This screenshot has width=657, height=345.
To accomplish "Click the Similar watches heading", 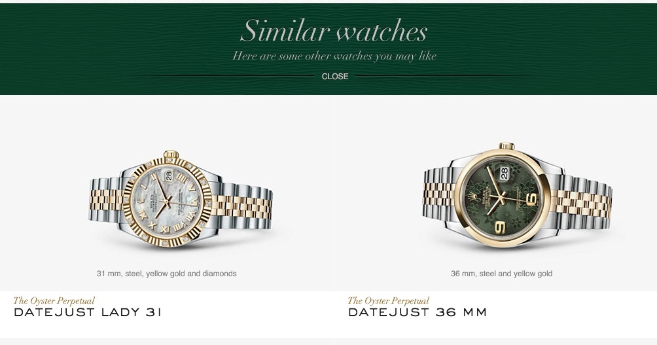I will (x=334, y=31).
